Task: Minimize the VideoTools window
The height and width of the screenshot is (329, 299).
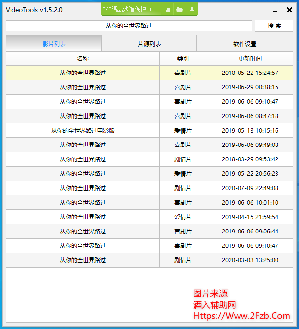Action: point(275,10)
